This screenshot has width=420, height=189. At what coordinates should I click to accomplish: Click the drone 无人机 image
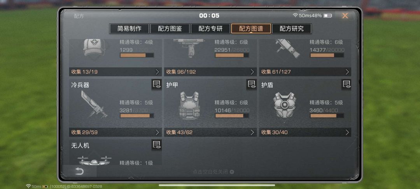point(94,161)
